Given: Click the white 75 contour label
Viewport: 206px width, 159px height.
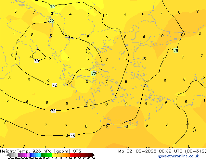Looking at the screenshot, I should (x=53, y=111).
